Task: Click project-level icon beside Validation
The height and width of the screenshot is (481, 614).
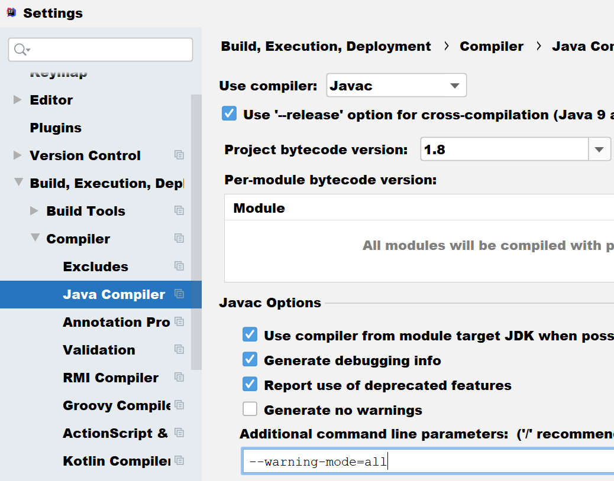Action: [x=179, y=349]
